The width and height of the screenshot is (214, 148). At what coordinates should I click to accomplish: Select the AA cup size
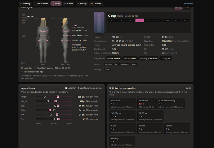[112, 20]
